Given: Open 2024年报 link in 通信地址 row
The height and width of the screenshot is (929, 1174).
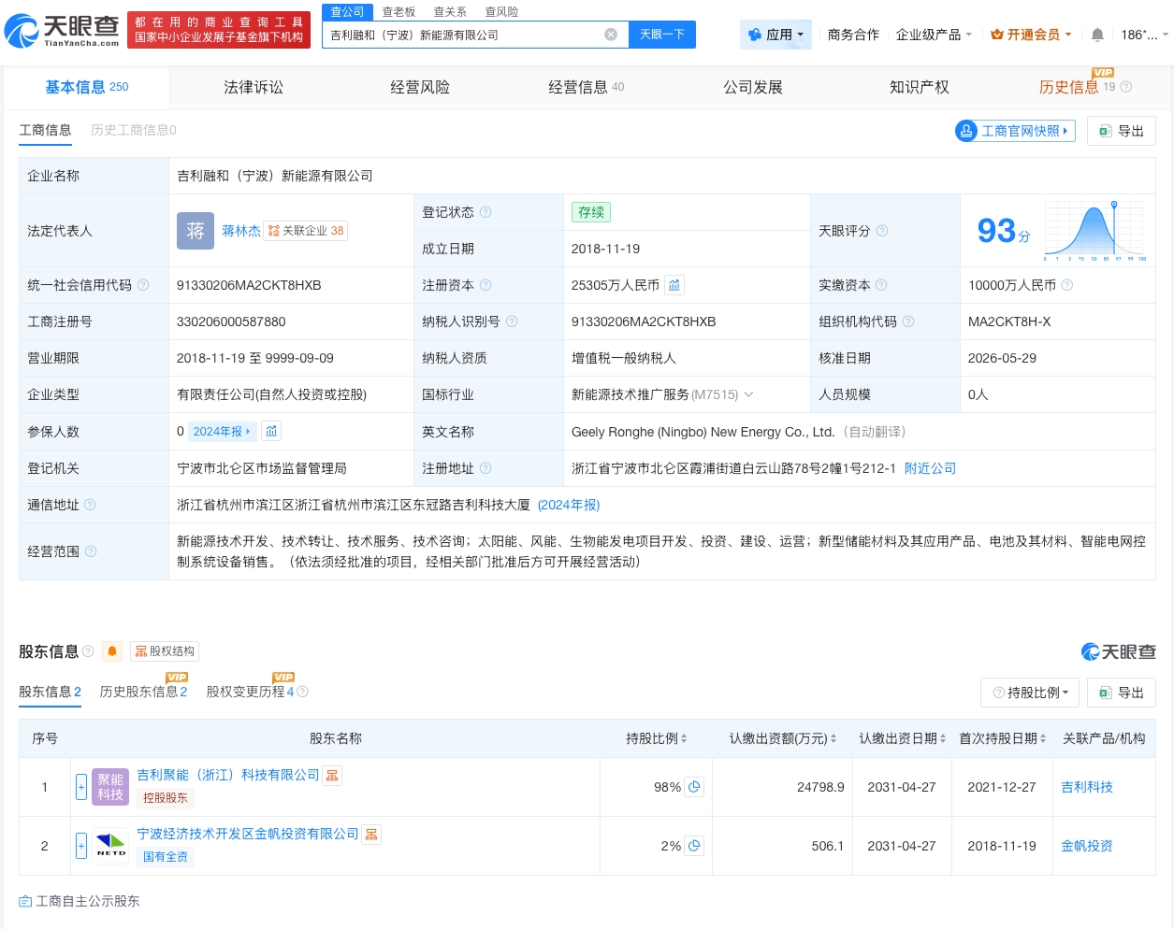Looking at the screenshot, I should point(569,505).
